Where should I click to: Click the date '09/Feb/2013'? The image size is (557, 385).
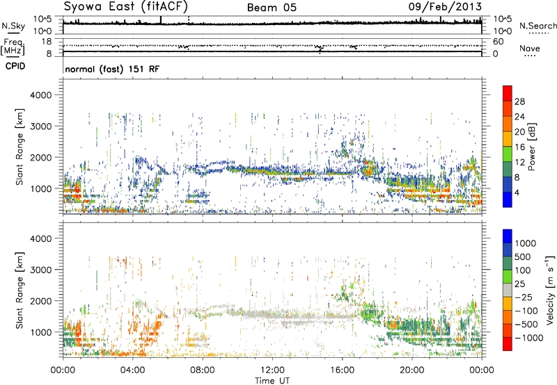coord(445,6)
